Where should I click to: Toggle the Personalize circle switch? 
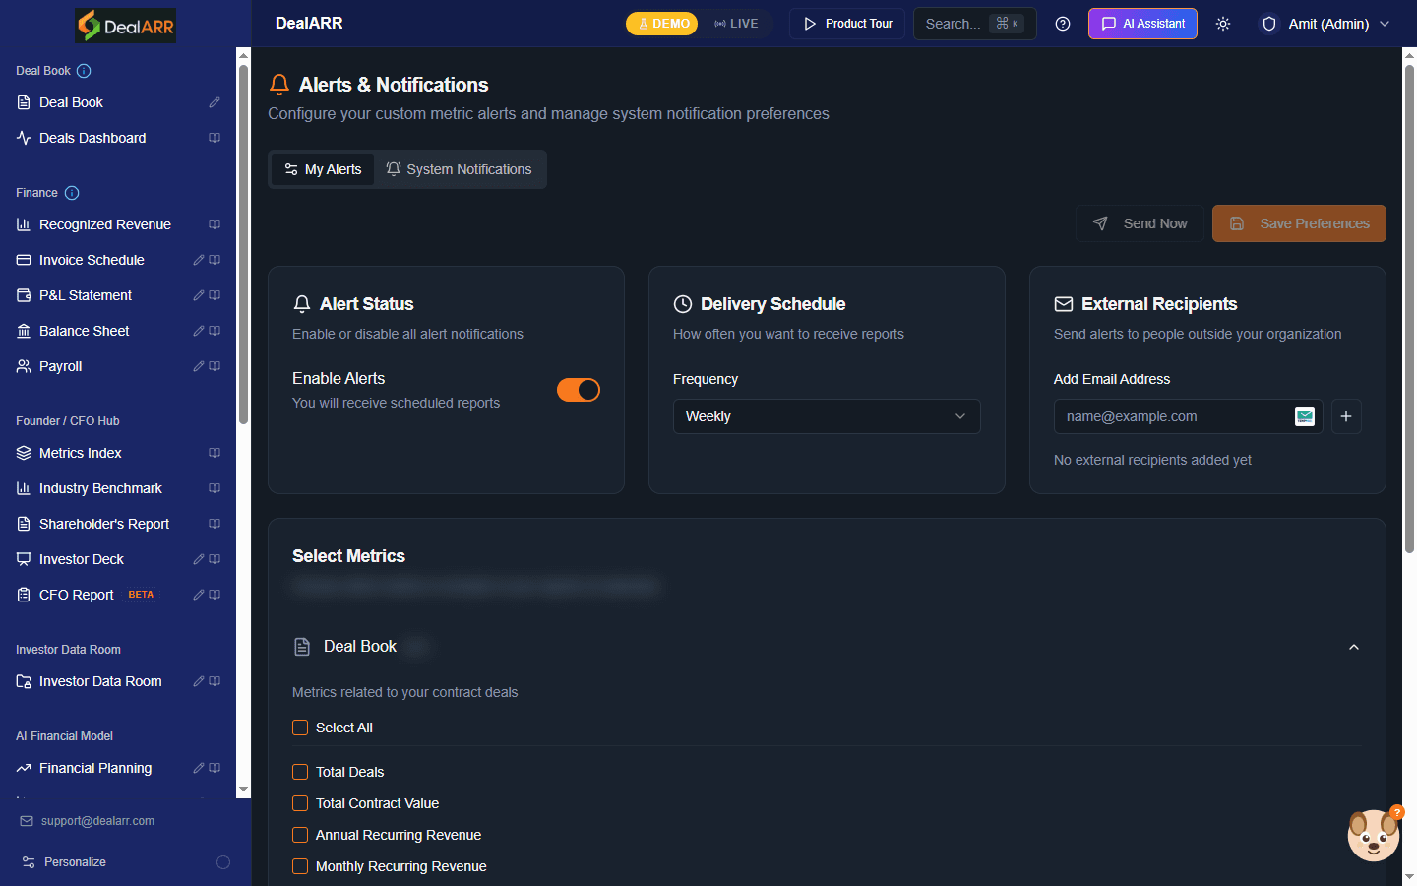[x=223, y=862]
